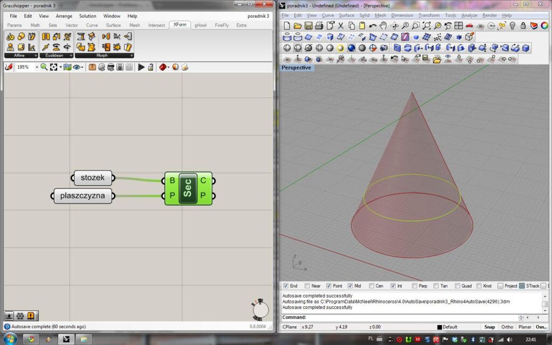Screen dimensions: 552x345
Task: Click the Windows Start button
Action: 10,339
